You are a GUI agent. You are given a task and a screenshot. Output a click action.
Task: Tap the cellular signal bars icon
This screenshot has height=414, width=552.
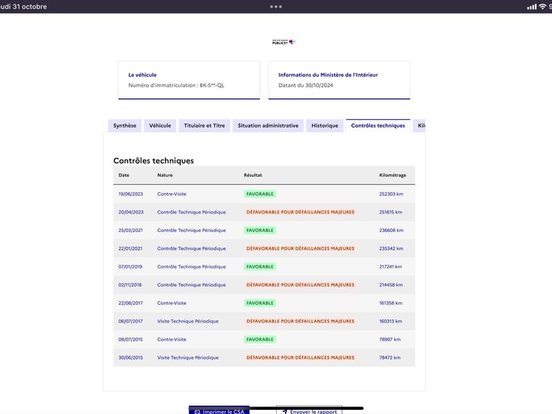click(531, 7)
